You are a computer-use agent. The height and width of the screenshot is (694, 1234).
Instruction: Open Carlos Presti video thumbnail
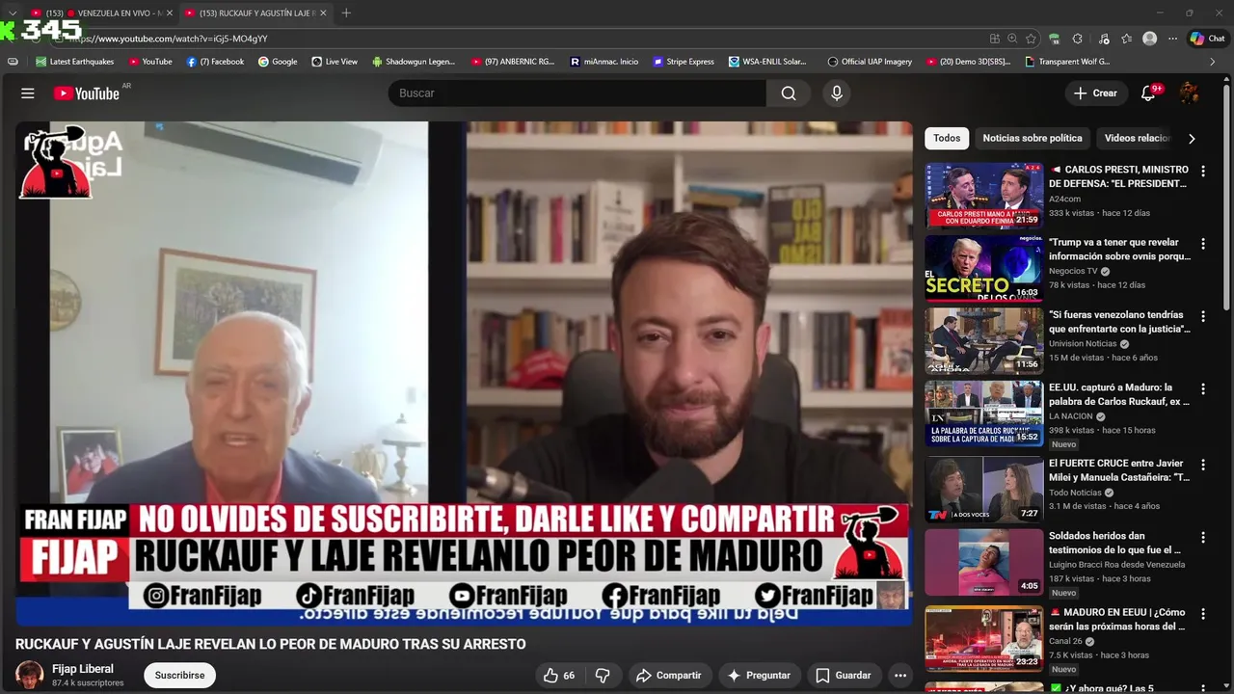tap(984, 196)
